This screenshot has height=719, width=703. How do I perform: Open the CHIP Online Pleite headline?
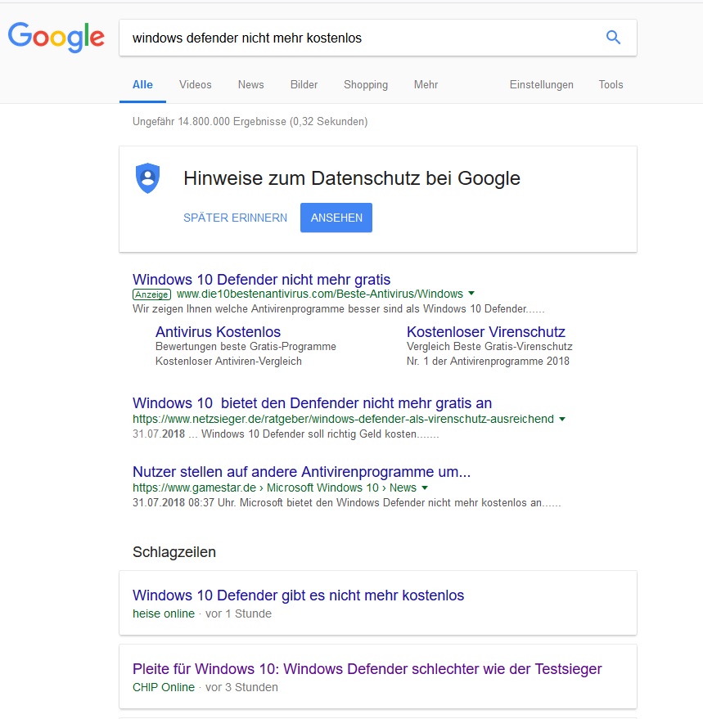367,669
